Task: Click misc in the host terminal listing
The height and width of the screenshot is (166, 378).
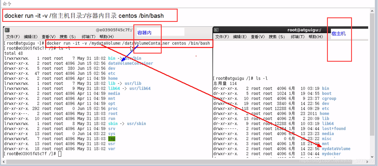Action: tap(327, 139)
